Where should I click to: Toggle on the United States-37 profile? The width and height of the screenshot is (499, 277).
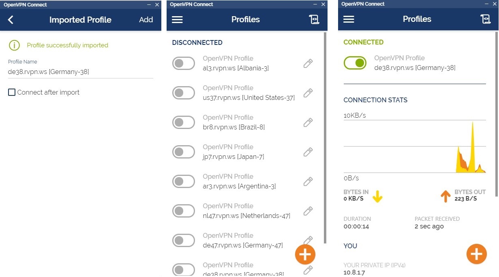pyautogui.click(x=184, y=93)
